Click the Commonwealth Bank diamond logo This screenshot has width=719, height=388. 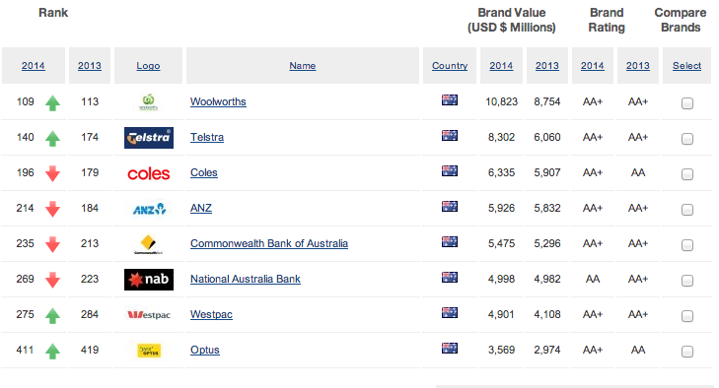[x=148, y=244]
